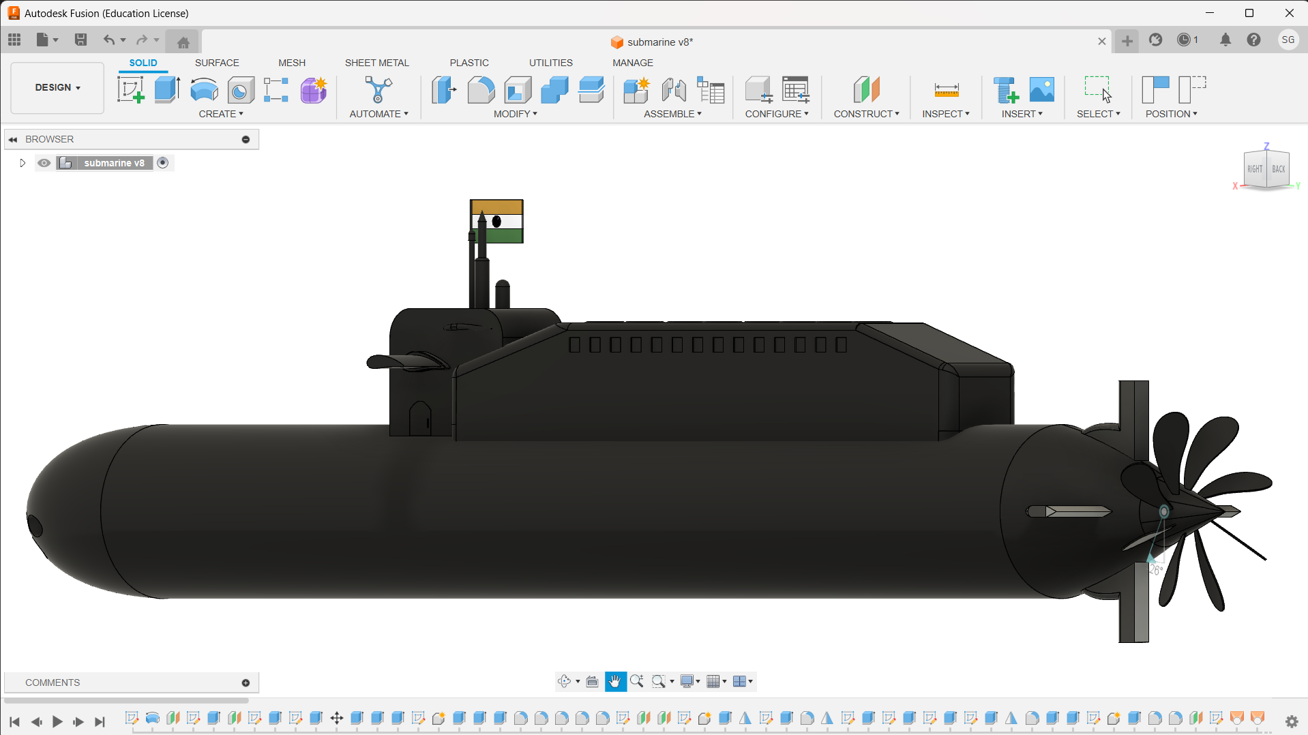
Task: Click the Save icon
Action: (x=80, y=40)
